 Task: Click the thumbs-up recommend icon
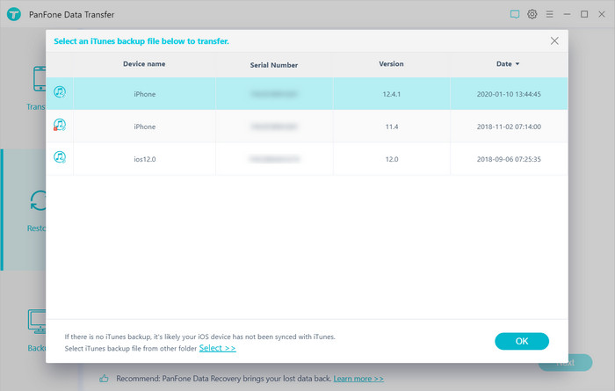click(x=104, y=379)
